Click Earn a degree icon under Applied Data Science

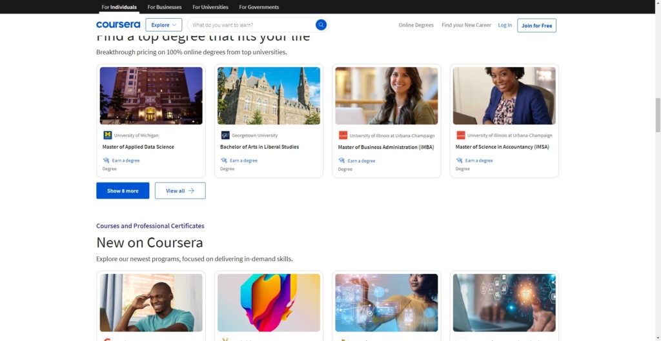pos(106,161)
